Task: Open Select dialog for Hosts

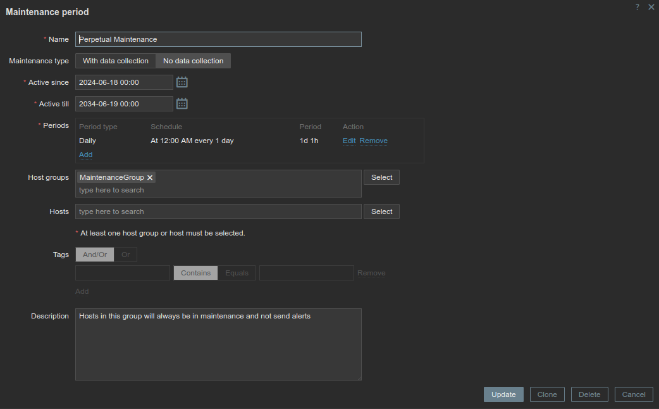Action: (381, 211)
